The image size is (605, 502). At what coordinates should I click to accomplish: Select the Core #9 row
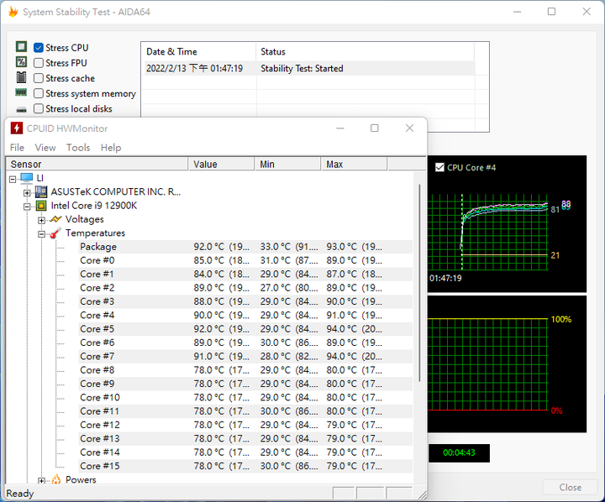[x=245, y=384]
